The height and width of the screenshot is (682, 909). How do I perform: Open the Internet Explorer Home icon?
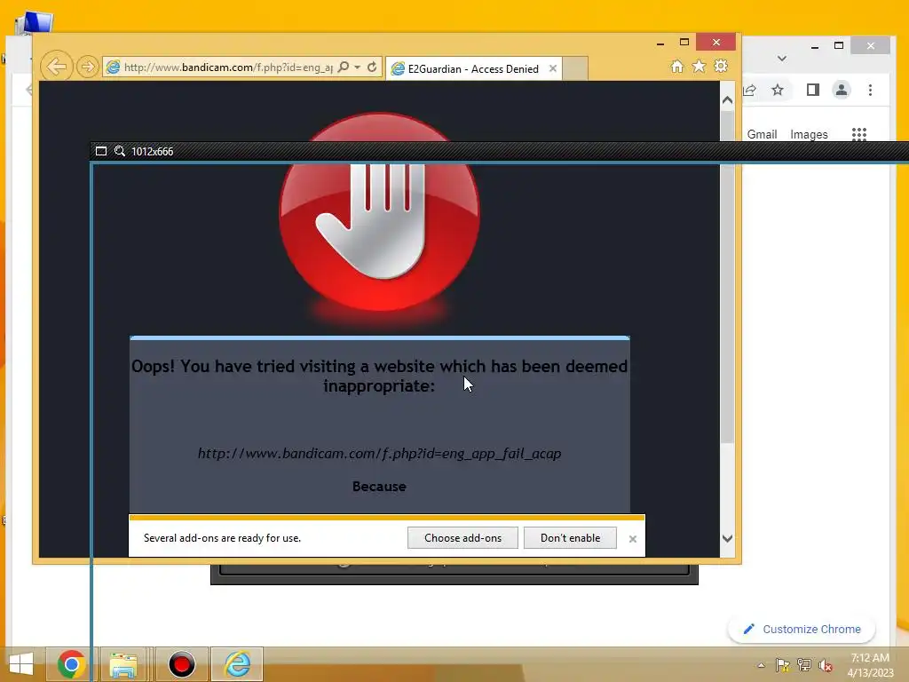tap(676, 66)
